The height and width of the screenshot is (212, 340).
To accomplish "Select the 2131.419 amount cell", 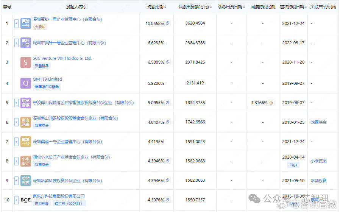I will 195,83.
